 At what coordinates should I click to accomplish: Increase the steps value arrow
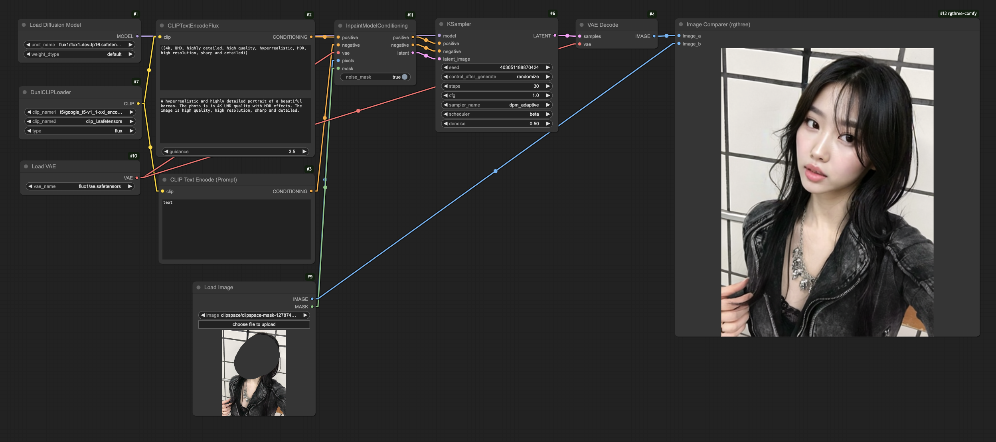(548, 86)
